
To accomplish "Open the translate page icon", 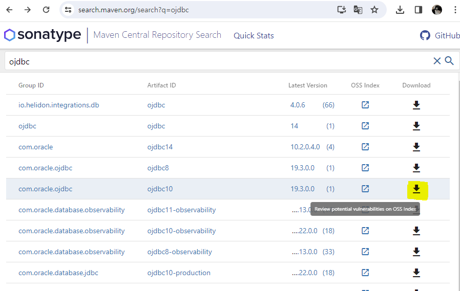I will (358, 10).
